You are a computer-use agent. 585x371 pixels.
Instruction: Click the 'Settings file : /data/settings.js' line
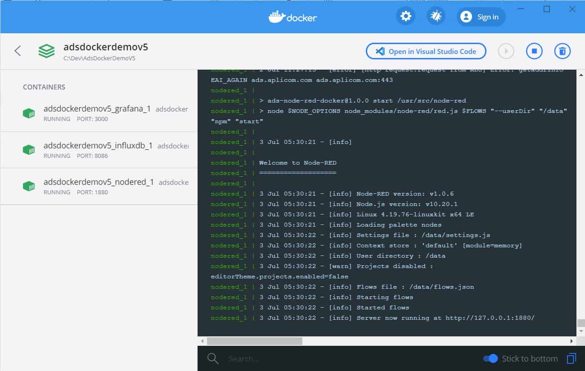351,235
